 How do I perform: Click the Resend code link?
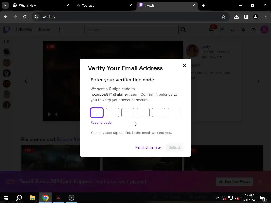[101, 123]
